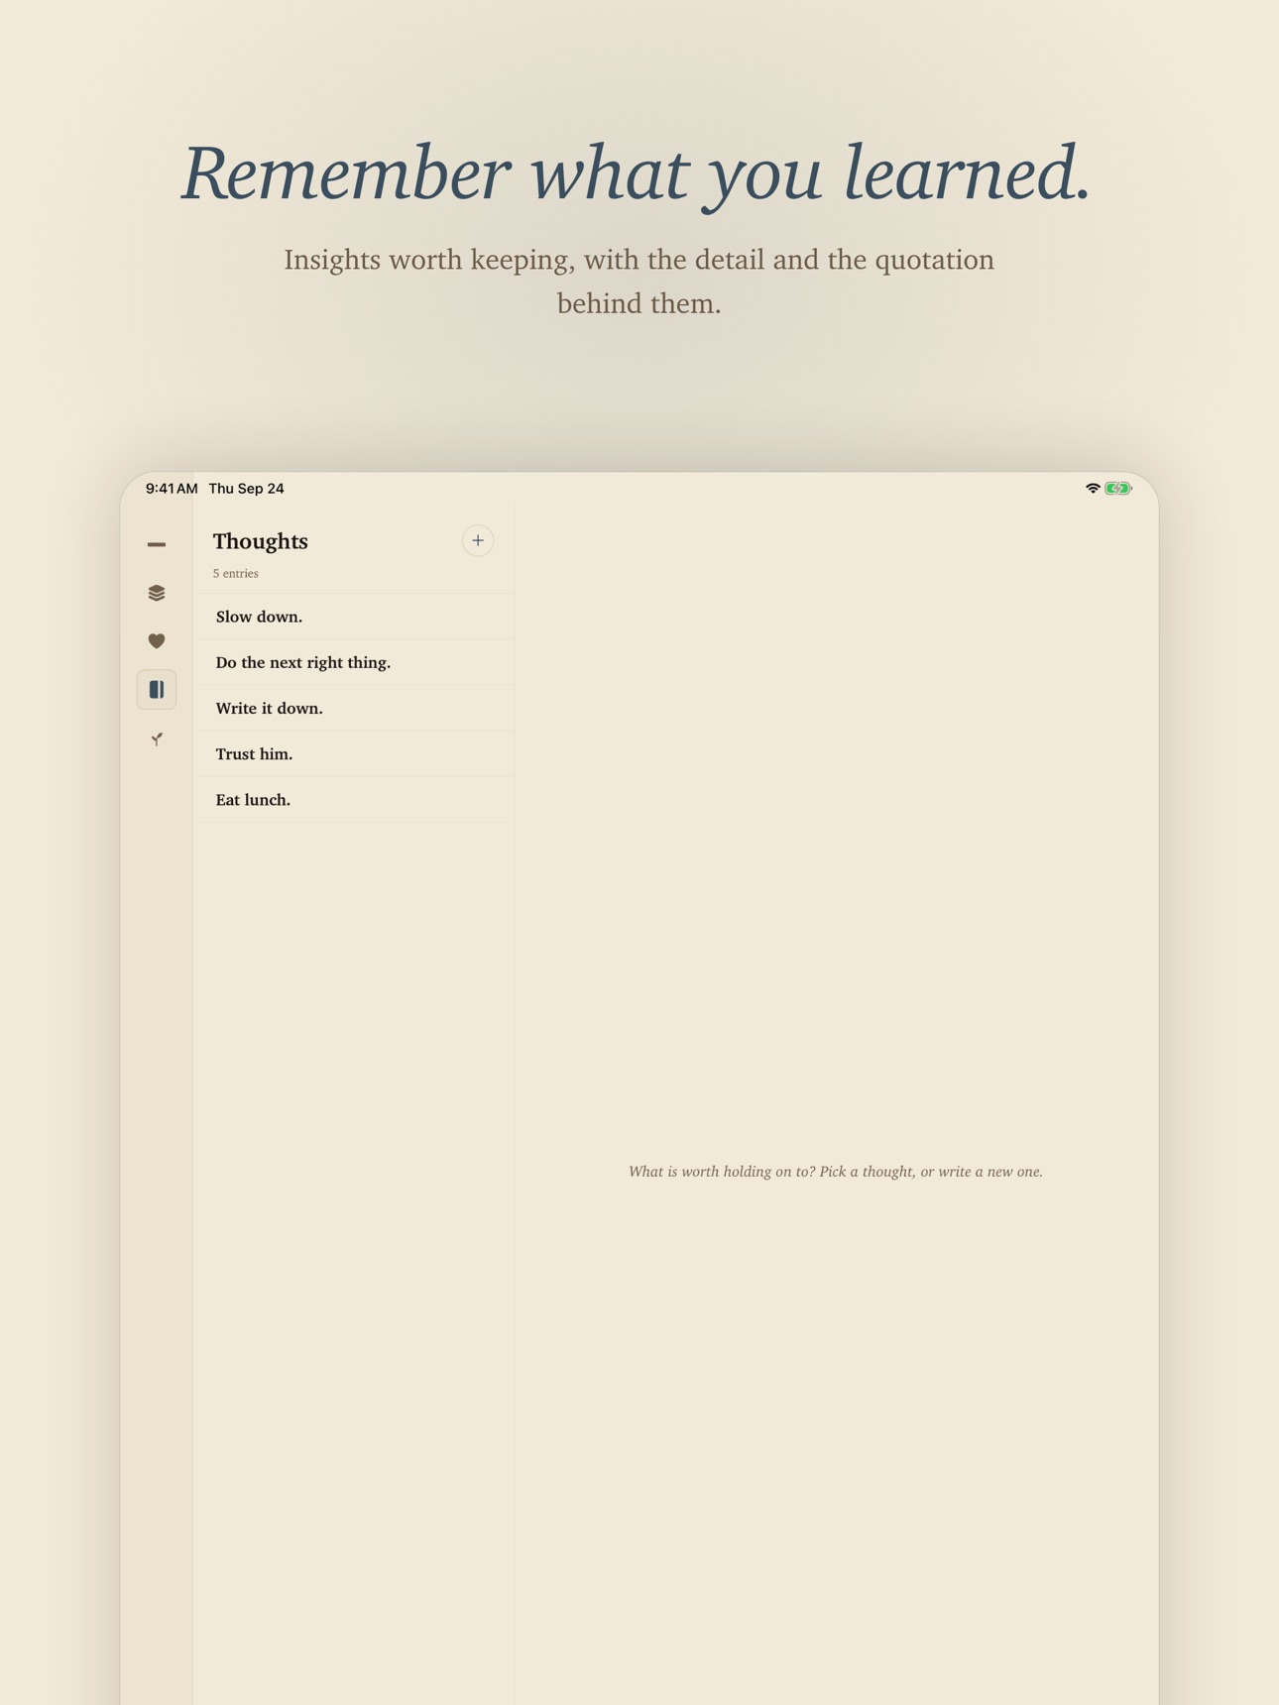Viewport: 1279px width, 1705px height.
Task: Tap the 'Thu Sep 24' date
Action: [246, 488]
